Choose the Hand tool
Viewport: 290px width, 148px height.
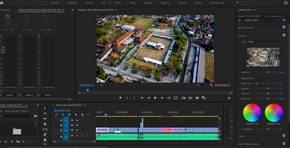[45, 140]
